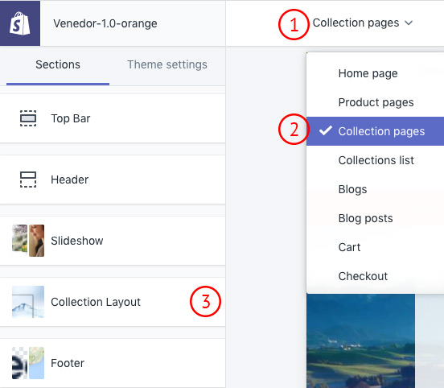Click the Top Bar section icon

click(x=28, y=118)
